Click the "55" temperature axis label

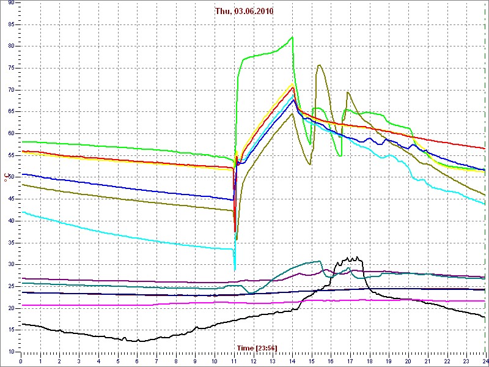(x=10, y=155)
